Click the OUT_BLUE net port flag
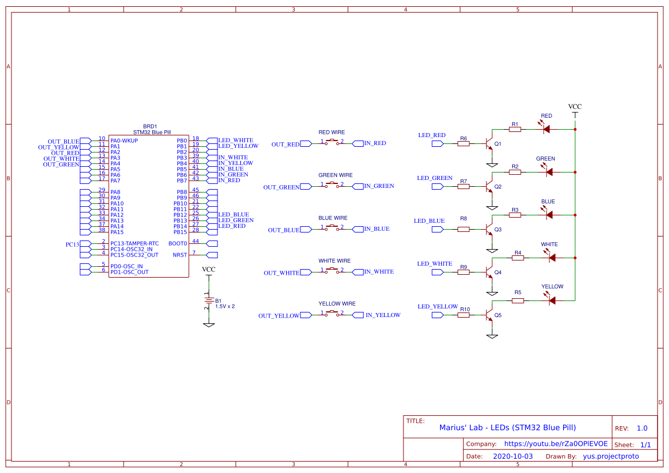Screen dimensions: 669x473 pos(305,230)
